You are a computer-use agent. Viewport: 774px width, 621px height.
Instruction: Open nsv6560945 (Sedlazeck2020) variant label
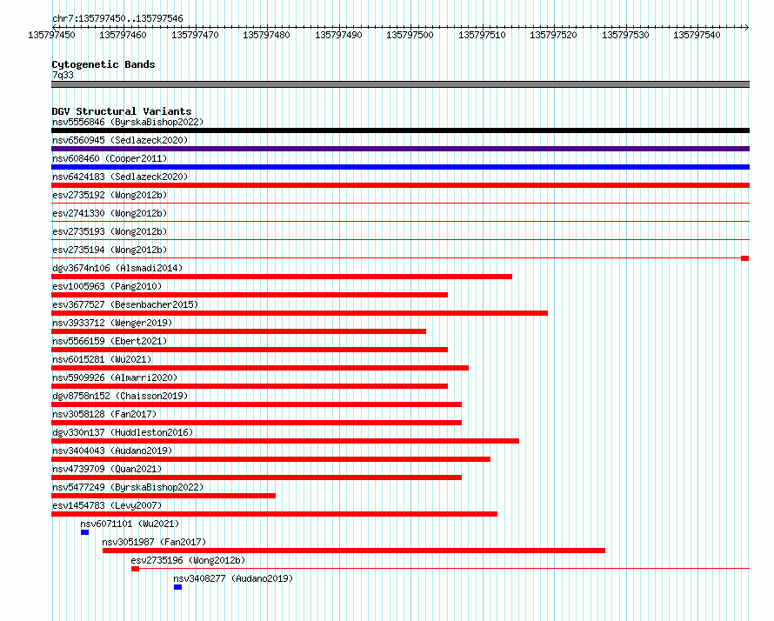coord(120,140)
